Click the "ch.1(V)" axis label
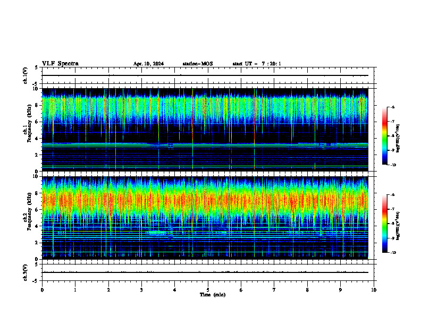421x325 pixels. 25,75
